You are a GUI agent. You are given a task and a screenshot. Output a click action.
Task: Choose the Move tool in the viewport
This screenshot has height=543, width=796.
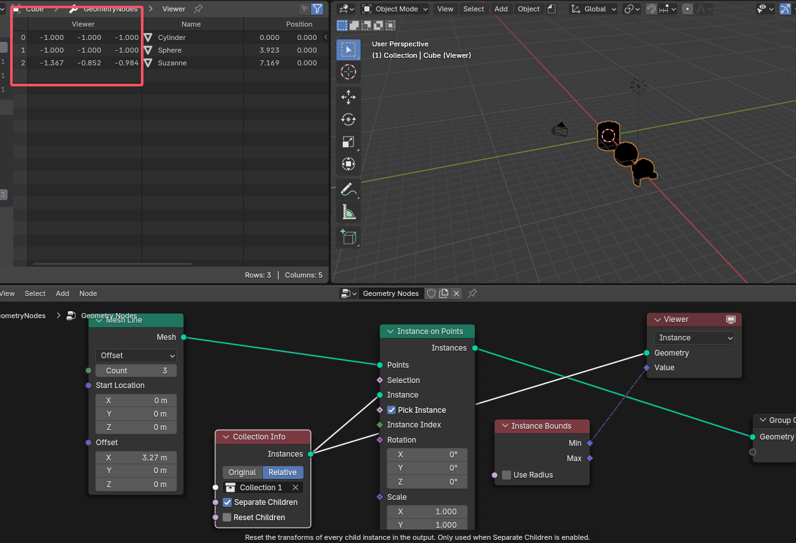(x=348, y=97)
